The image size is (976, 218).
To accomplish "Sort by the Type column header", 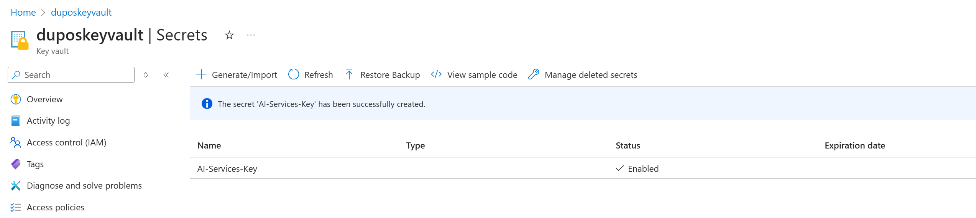I will 416,145.
